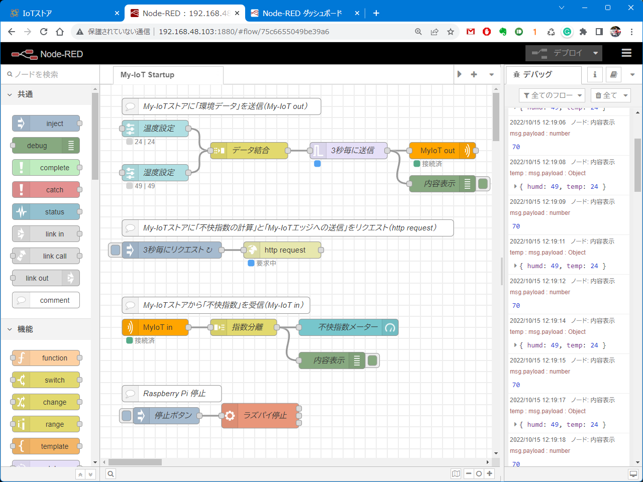Select the debug node in palette
Screen dimensions: 643x482
click(x=46, y=146)
